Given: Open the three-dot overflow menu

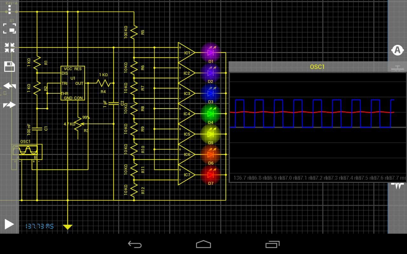Looking at the screenshot, I should click(x=9, y=10).
